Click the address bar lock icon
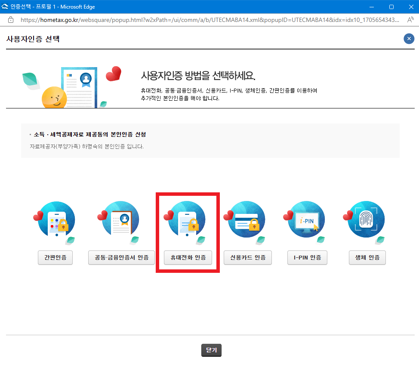Viewport: 419px width, 386px height. [x=11, y=20]
